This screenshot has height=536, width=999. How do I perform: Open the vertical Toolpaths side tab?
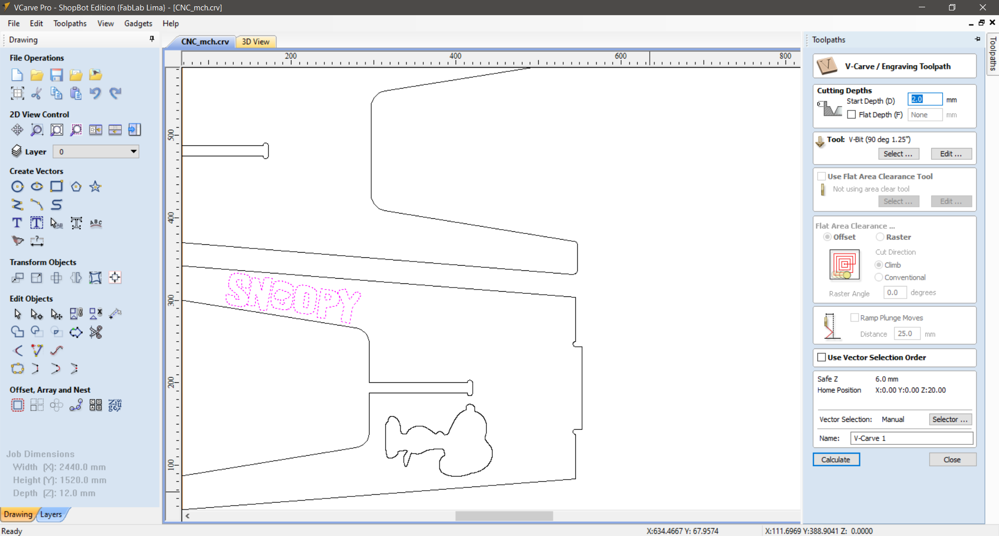coord(993,54)
